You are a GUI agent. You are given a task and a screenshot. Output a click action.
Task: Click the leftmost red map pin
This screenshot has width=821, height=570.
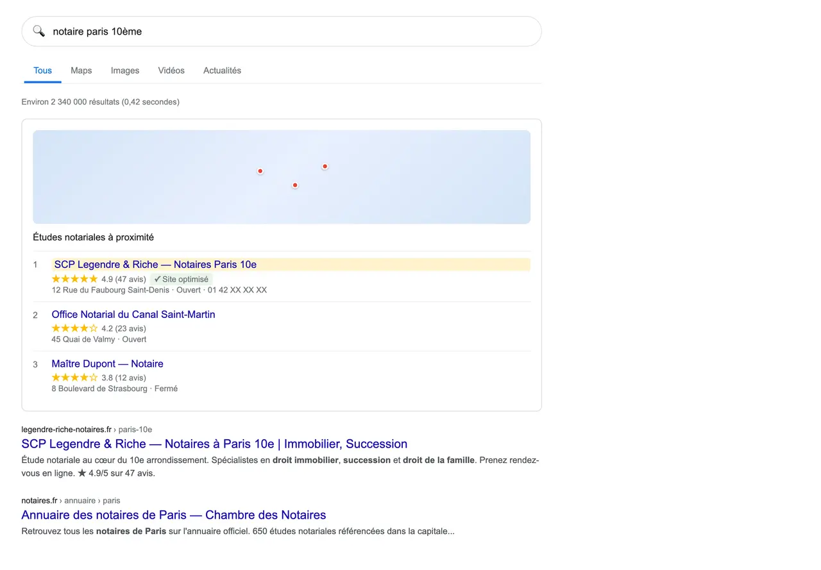coord(260,171)
